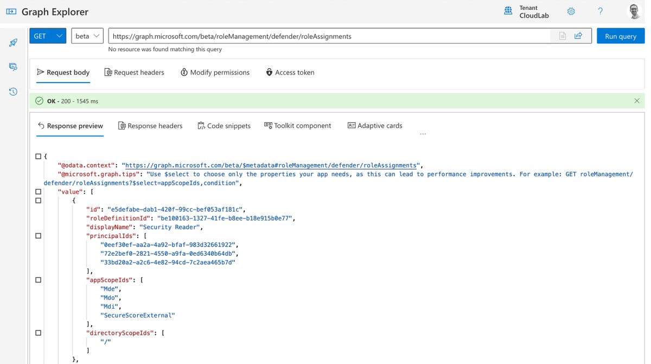Click the "Mde" scope value
Image resolution: width=651 pixels, height=364 pixels.
click(x=109, y=289)
